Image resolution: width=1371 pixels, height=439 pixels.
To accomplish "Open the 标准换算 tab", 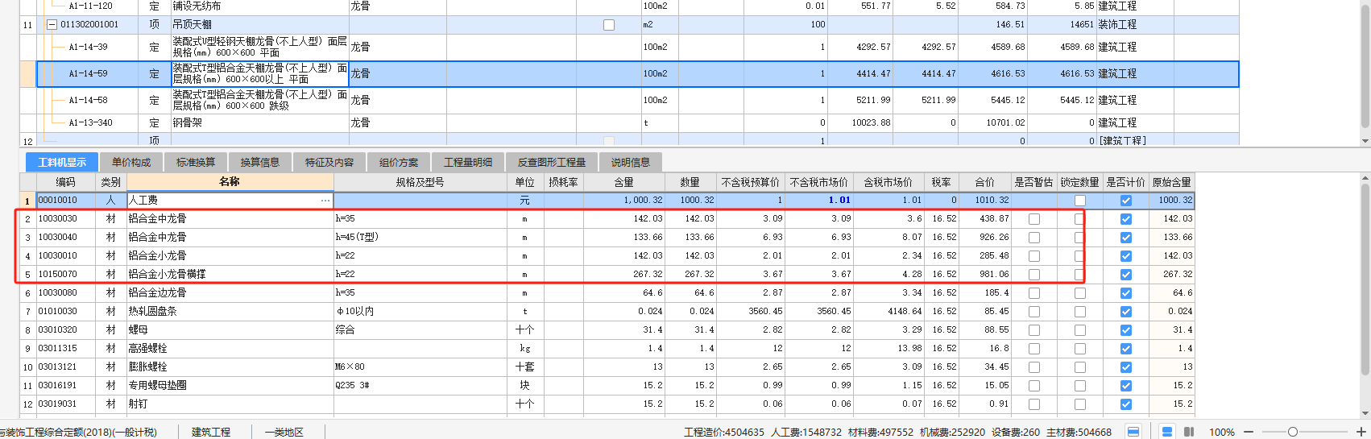I will pos(196,162).
